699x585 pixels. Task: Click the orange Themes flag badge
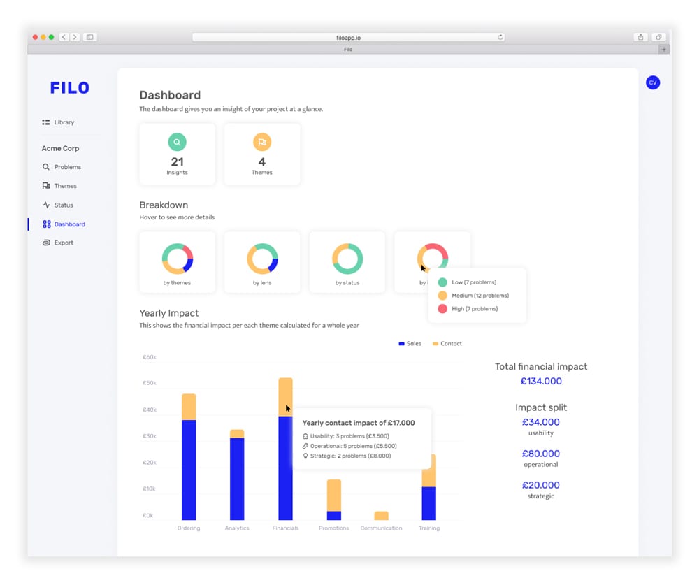(x=262, y=143)
